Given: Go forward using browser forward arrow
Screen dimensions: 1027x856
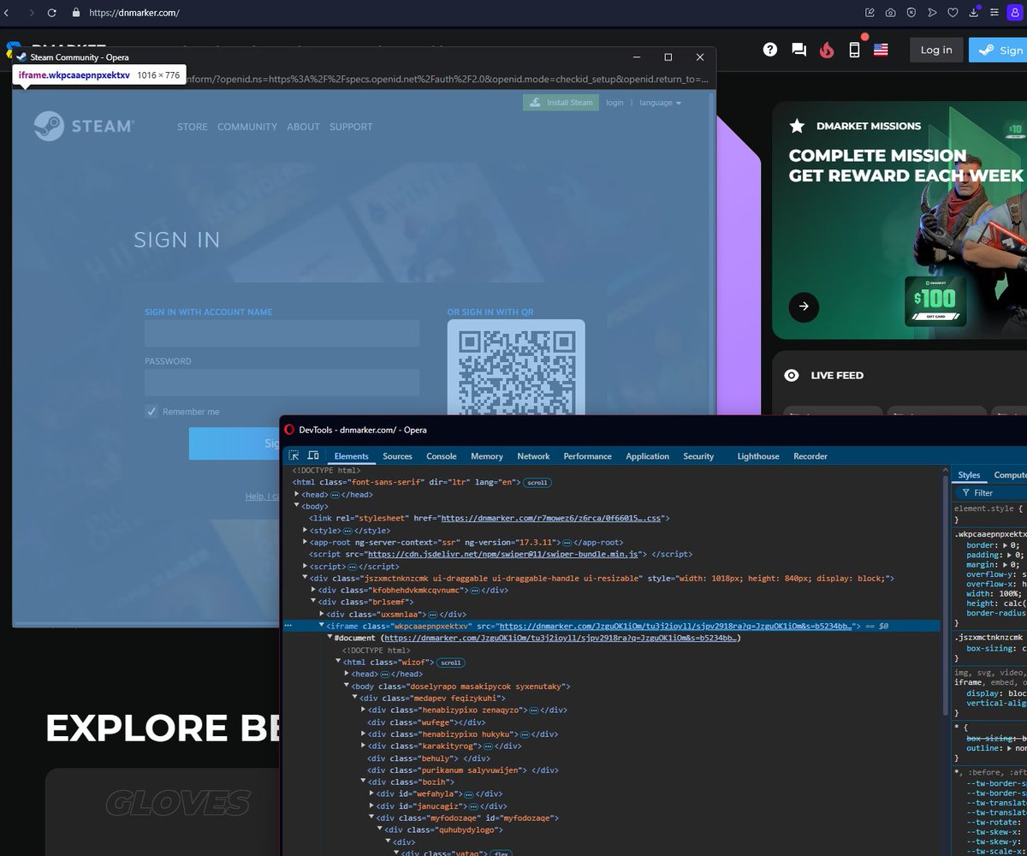Looking at the screenshot, I should click(x=32, y=13).
